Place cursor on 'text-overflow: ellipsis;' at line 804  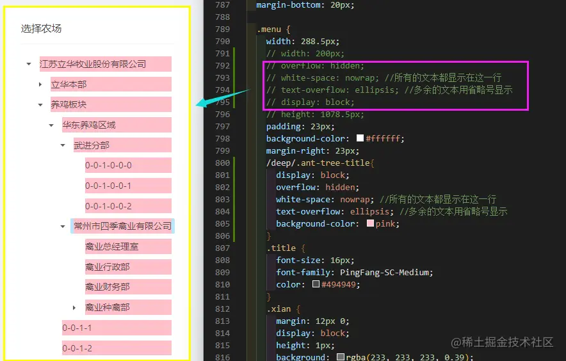[x=335, y=211]
